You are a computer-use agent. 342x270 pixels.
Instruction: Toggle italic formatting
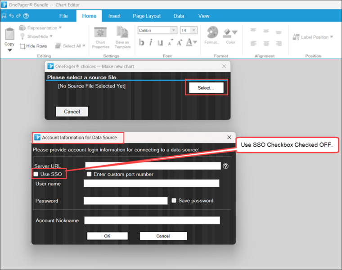click(151, 42)
